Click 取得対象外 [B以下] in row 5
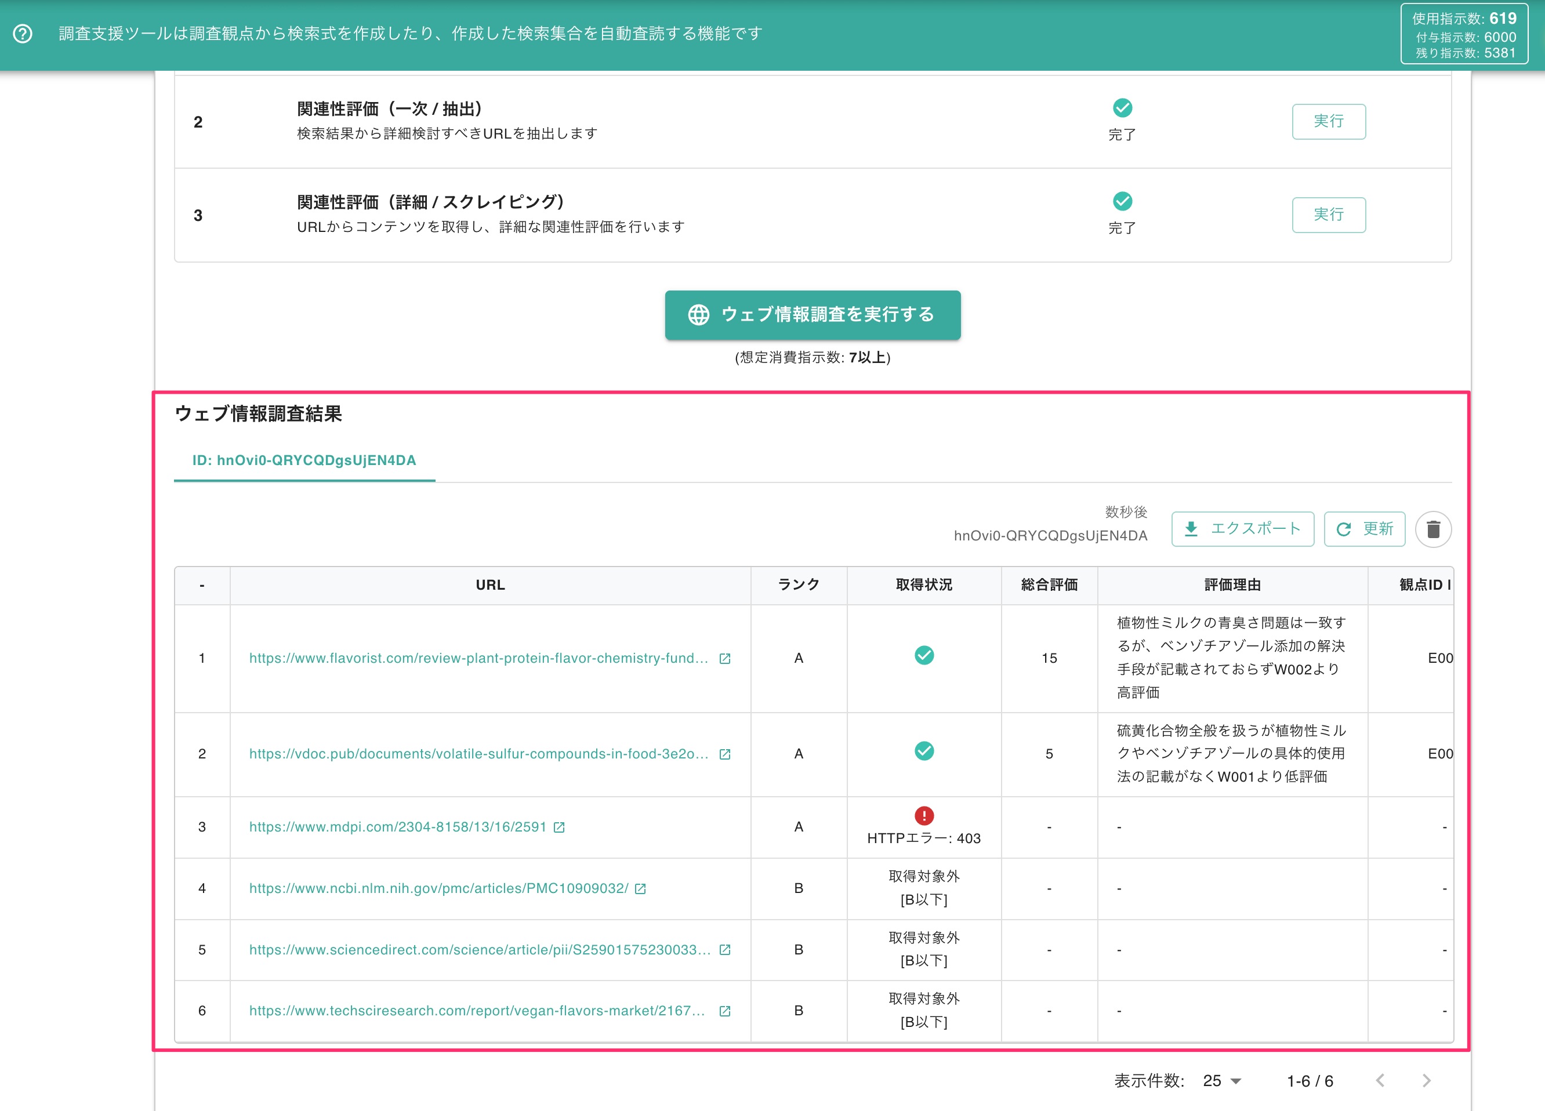The height and width of the screenshot is (1111, 1545). (x=924, y=950)
